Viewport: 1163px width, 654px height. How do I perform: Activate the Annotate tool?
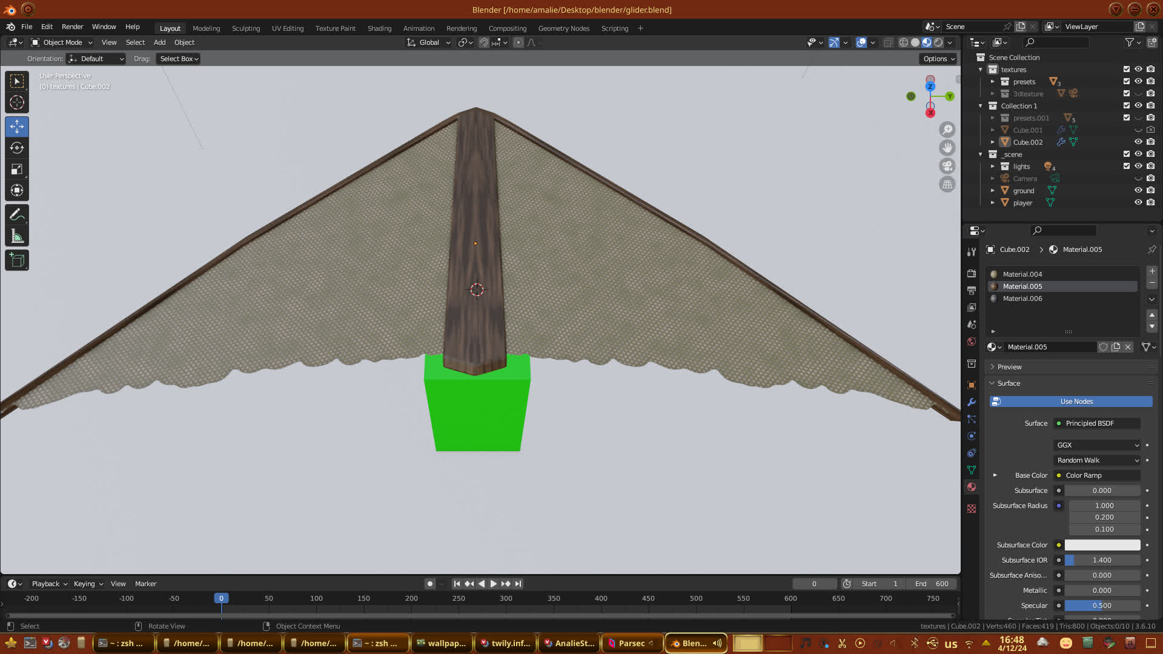click(x=17, y=215)
